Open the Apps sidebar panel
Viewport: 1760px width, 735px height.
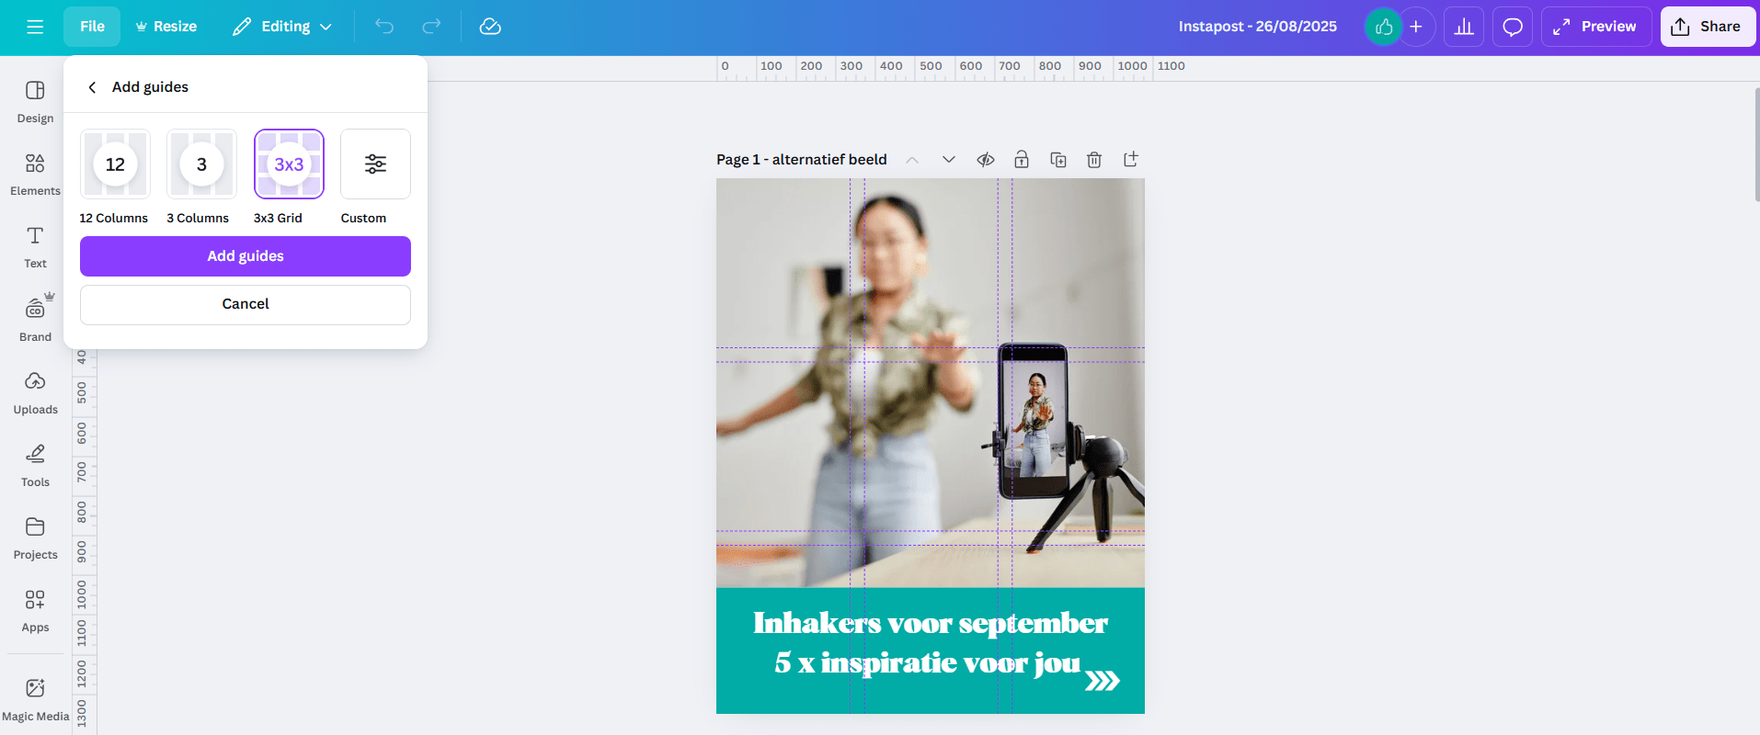click(x=35, y=610)
